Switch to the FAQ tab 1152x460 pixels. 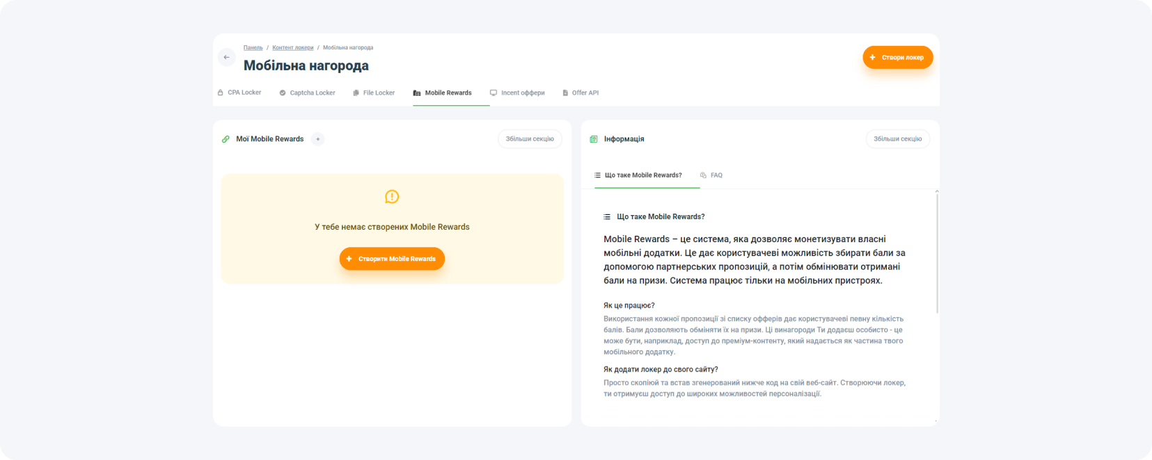711,175
